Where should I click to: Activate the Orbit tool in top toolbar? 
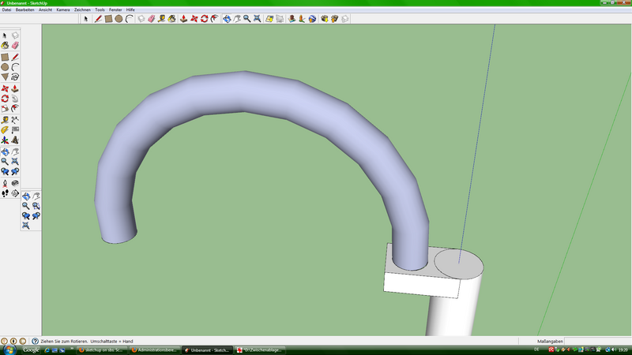coord(227,18)
